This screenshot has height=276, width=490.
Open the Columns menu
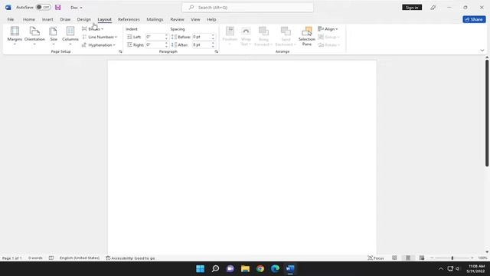pos(70,35)
